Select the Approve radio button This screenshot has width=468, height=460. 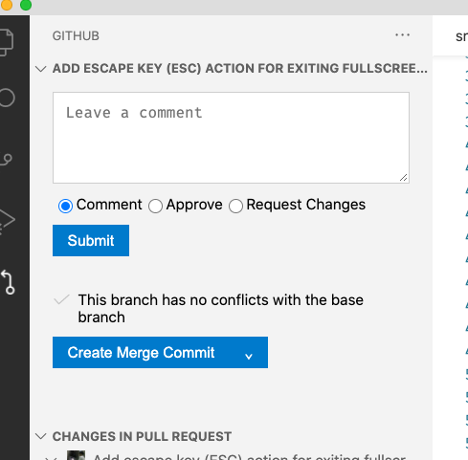155,206
